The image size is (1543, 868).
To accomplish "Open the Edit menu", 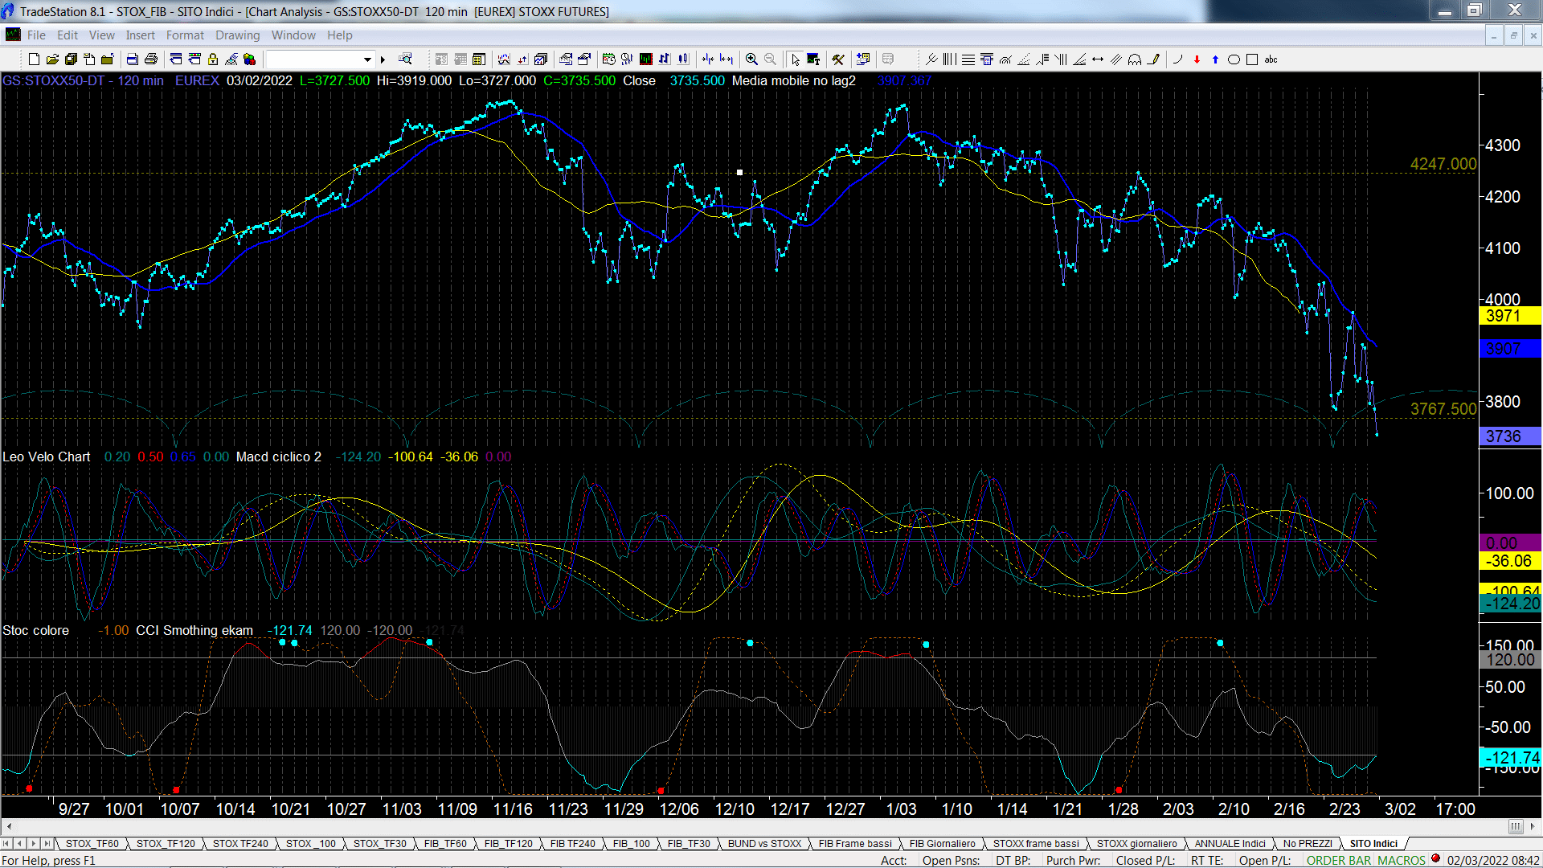I will pos(68,35).
